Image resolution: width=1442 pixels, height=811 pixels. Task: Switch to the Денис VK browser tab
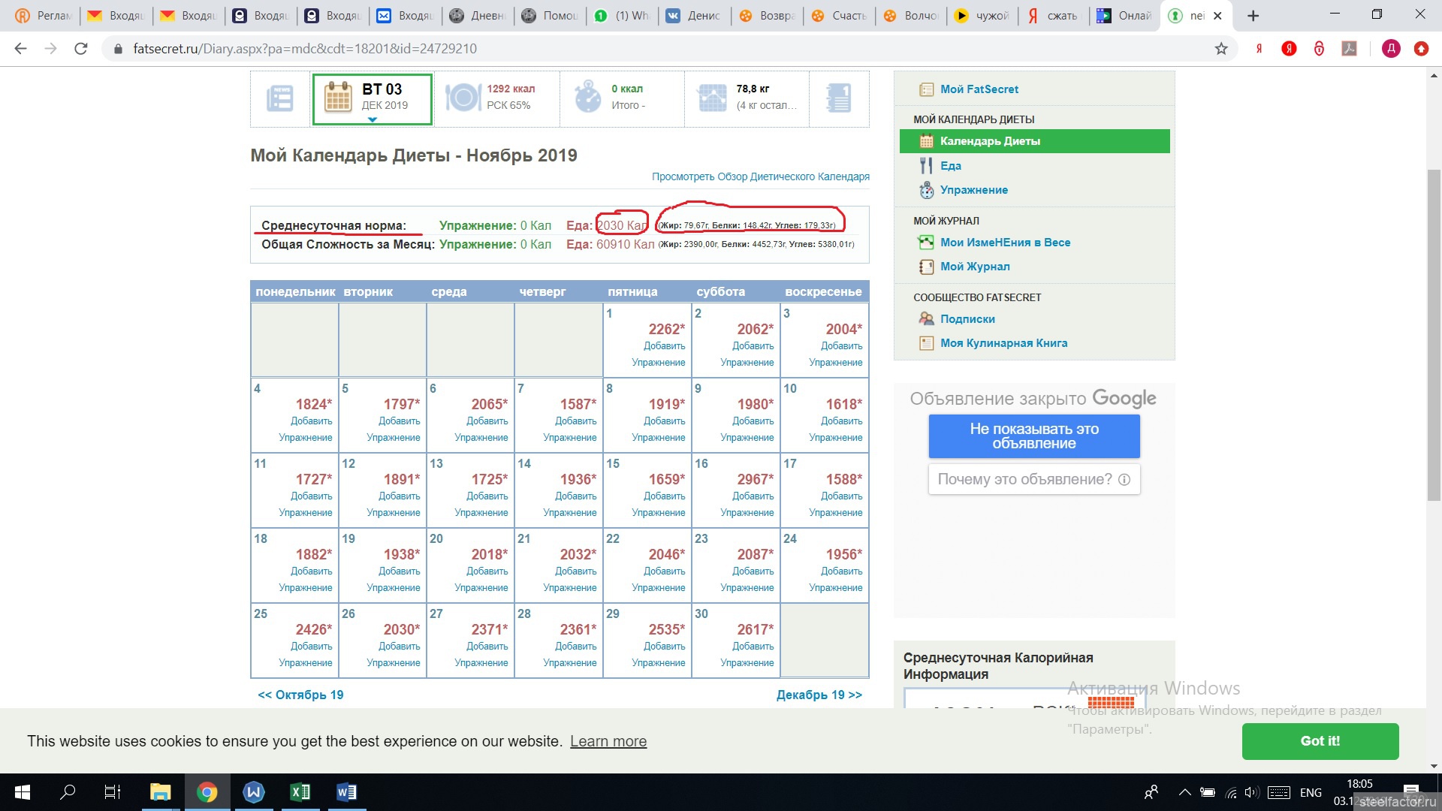(694, 16)
